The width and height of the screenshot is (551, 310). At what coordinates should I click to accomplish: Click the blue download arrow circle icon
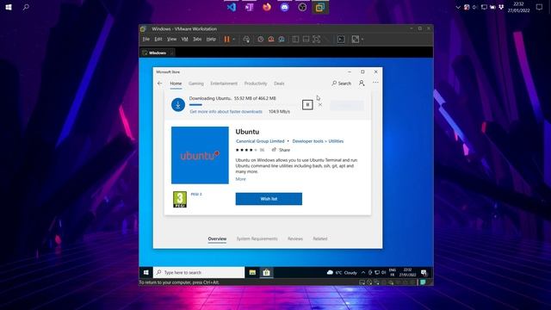point(178,105)
